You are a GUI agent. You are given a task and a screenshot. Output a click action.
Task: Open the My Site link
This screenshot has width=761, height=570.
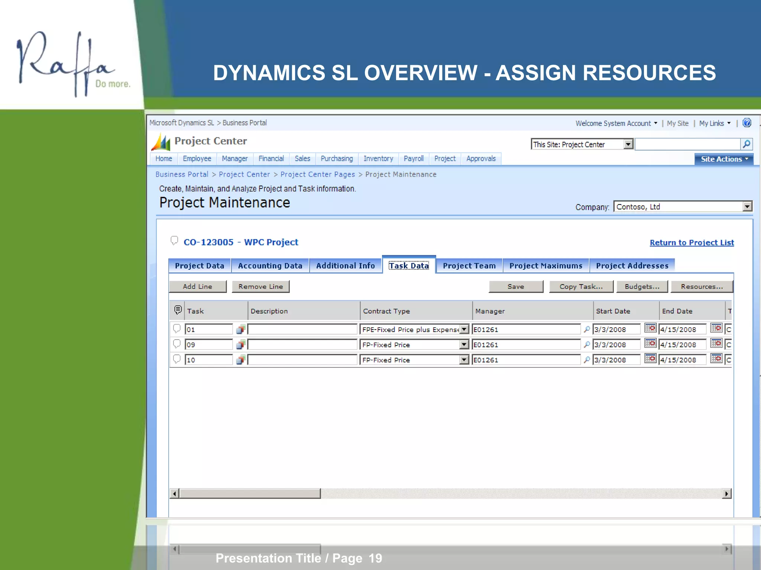(677, 123)
